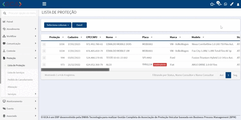Screen dimensions: 241x120
Task: Open user profile icon in header
Action: pyautogui.click(x=238, y=5)
